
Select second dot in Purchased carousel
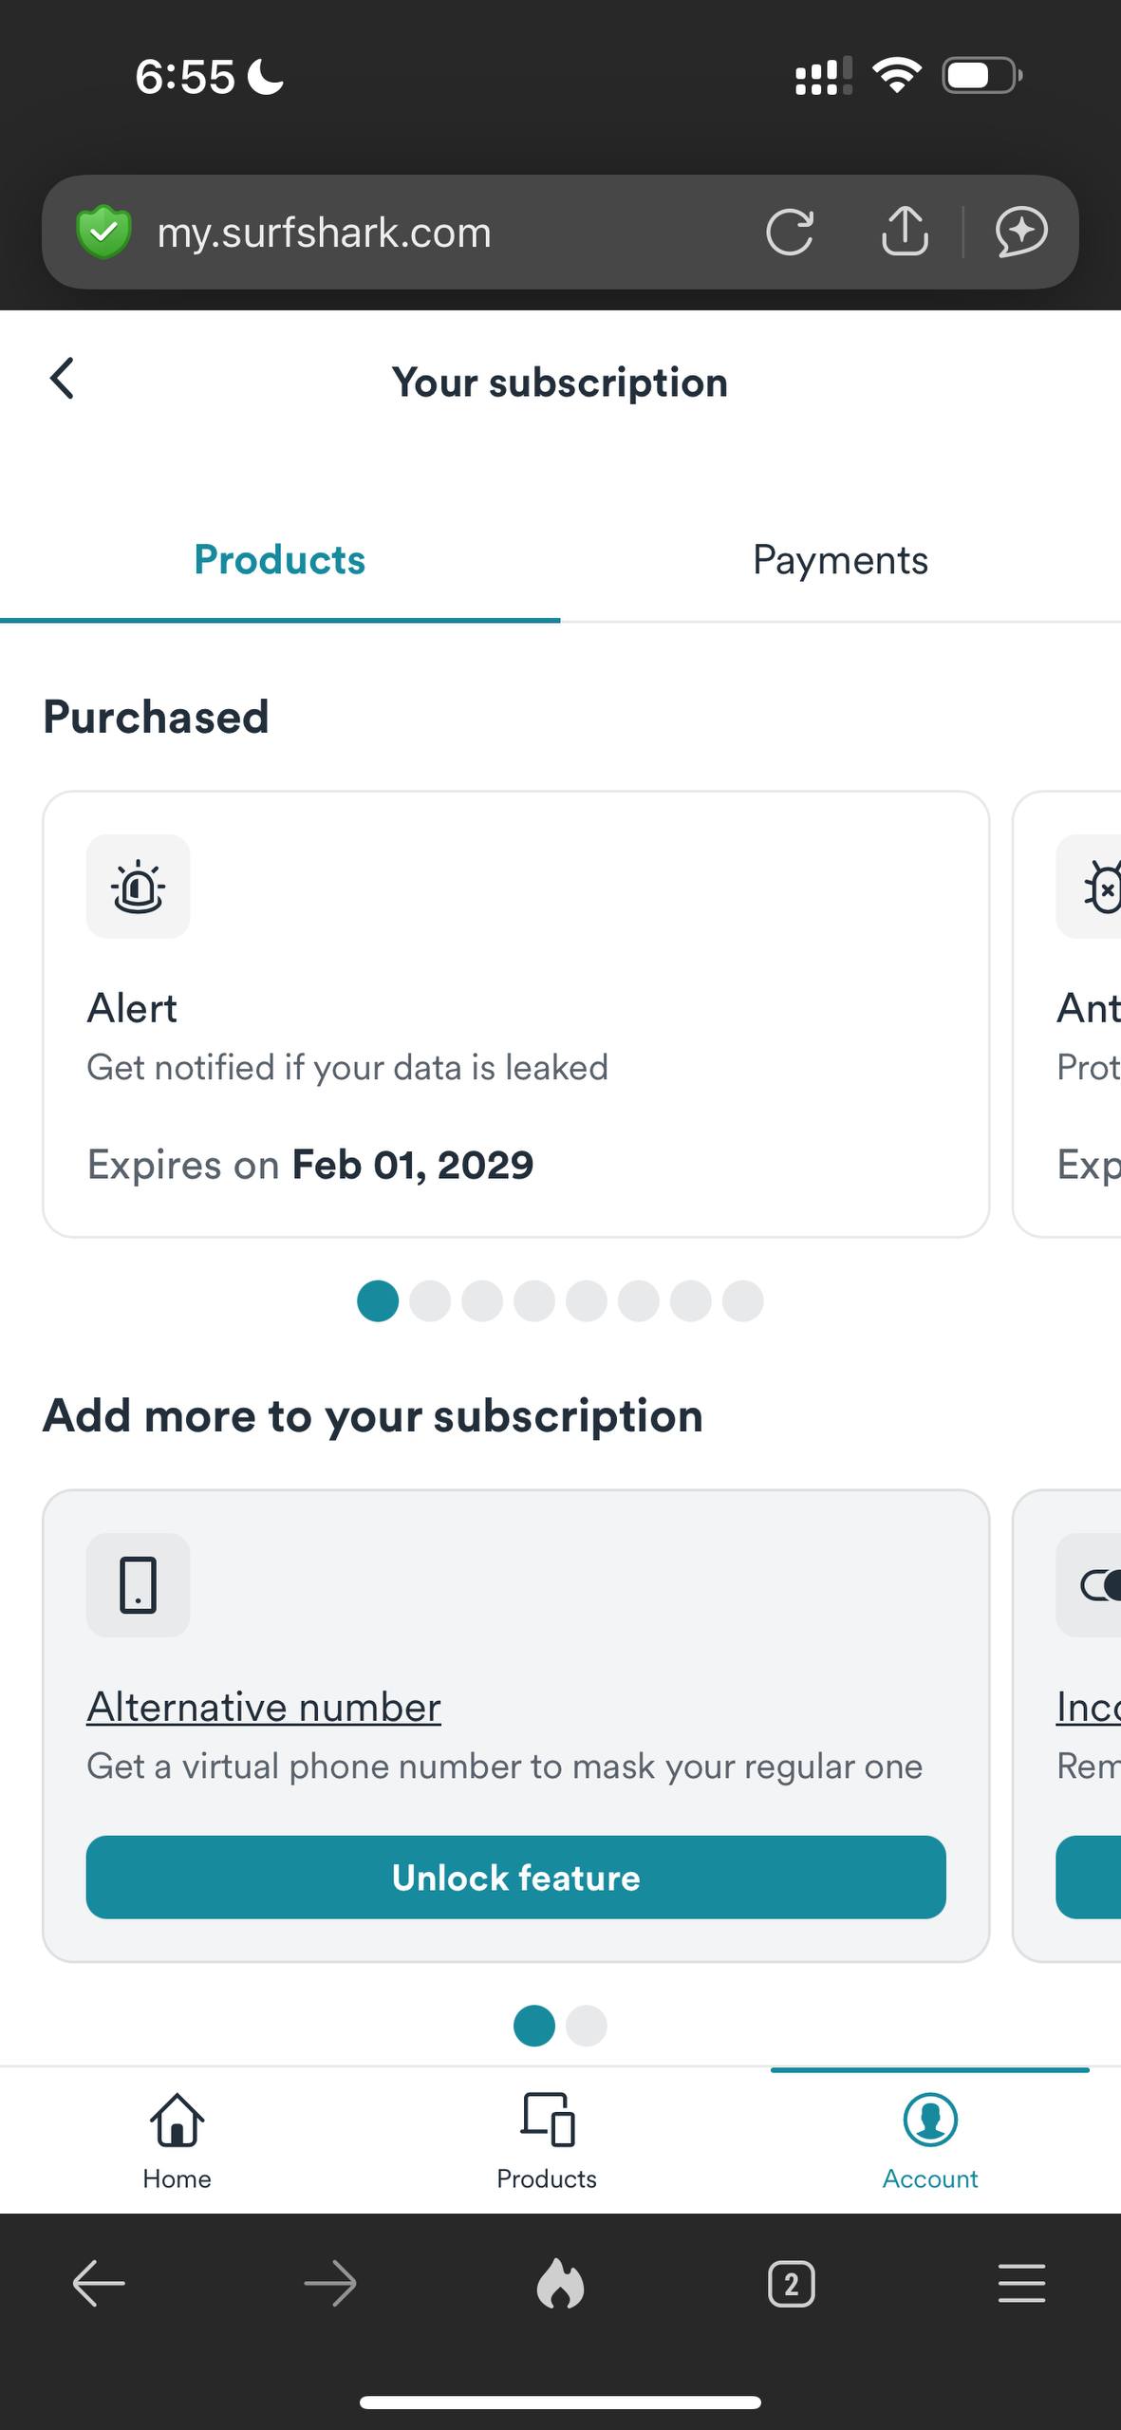[430, 1300]
